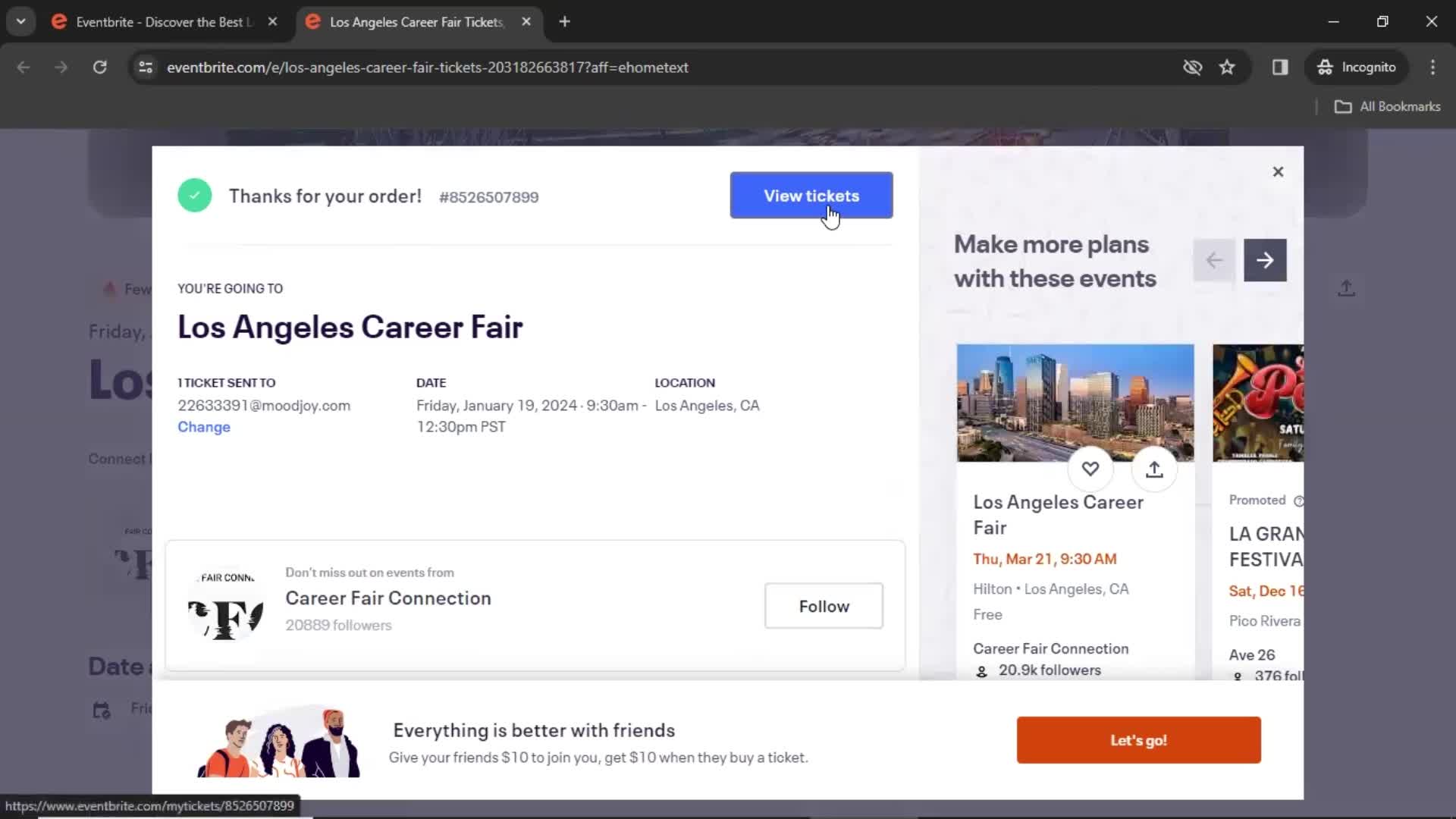This screenshot has width=1456, height=819.
Task: Open the LA Gran Festival event thumbnail
Action: pyautogui.click(x=1258, y=403)
